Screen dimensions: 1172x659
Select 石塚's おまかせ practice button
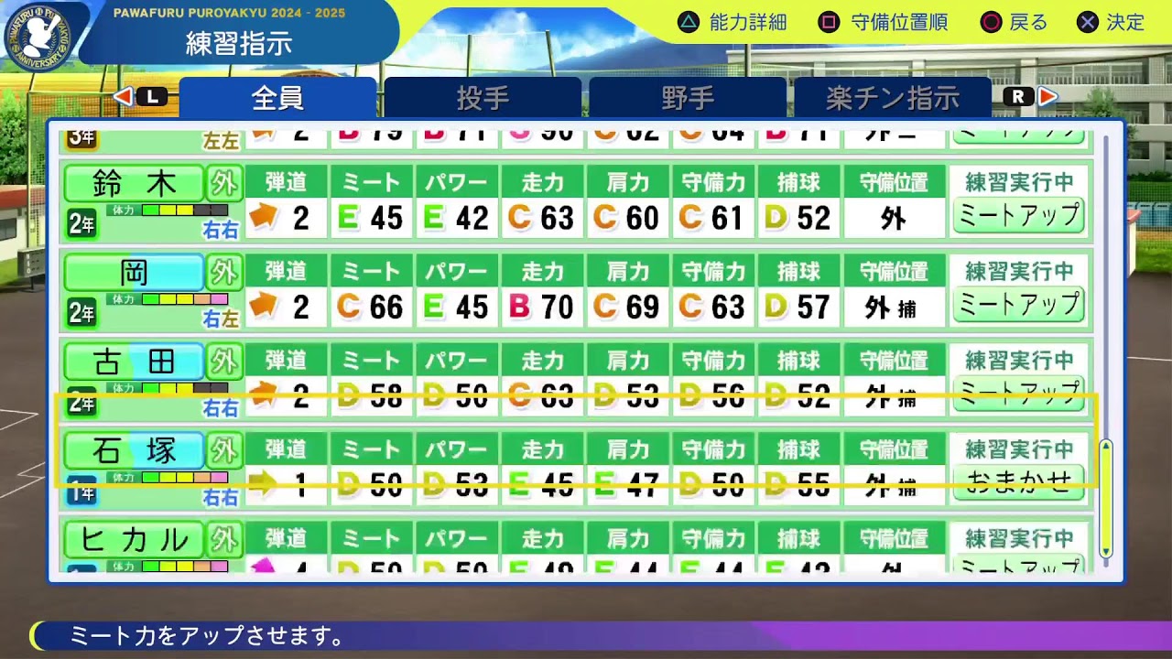(1018, 482)
